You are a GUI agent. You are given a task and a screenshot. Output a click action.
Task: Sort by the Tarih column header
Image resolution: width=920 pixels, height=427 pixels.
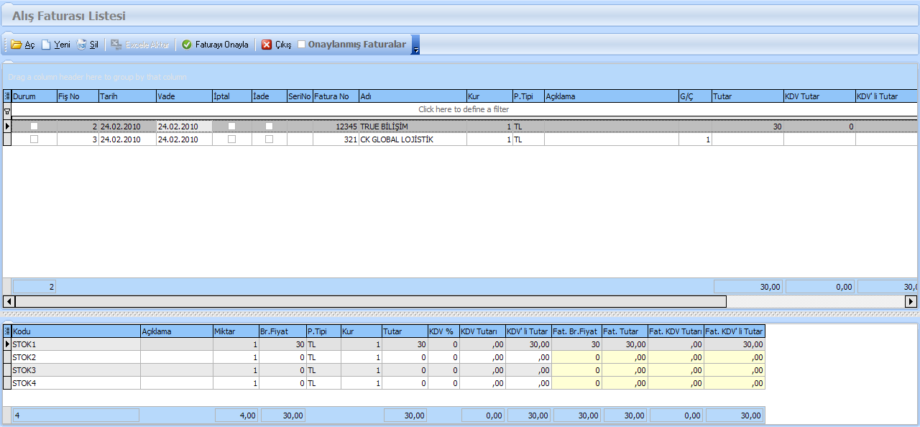[126, 96]
